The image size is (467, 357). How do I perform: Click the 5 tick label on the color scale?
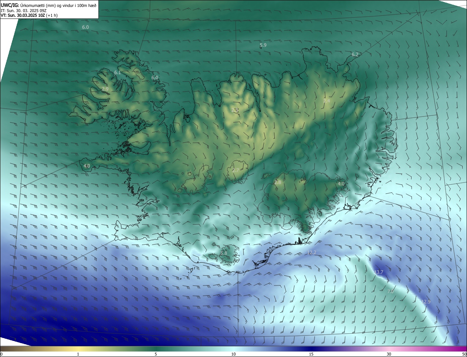[156, 354]
